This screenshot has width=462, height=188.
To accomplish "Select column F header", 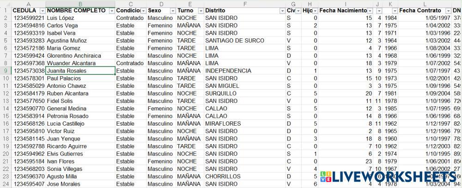I will pos(244,3).
